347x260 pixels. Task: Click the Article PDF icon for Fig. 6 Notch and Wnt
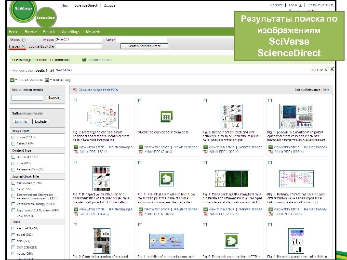pos(205,152)
